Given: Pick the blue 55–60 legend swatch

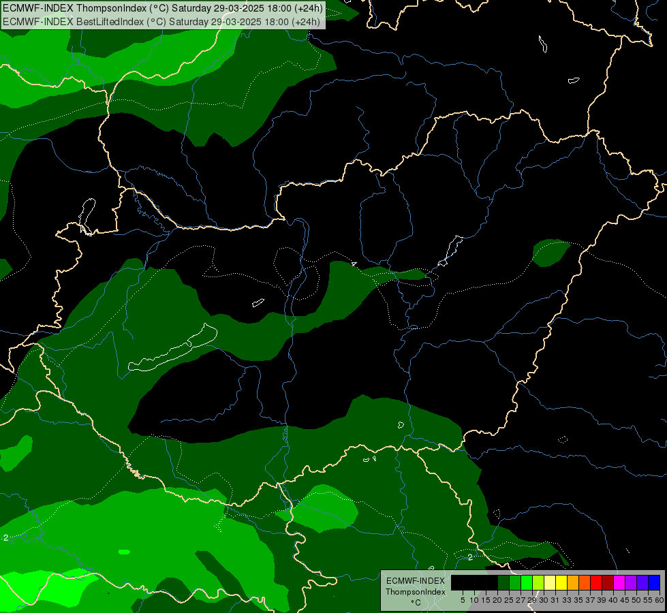Looking at the screenshot, I should coord(654,583).
